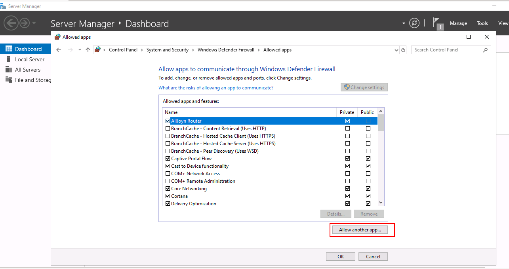This screenshot has width=509, height=269.
Task: Uncheck the AllJoyn Router name checkbox
Action: (168, 121)
